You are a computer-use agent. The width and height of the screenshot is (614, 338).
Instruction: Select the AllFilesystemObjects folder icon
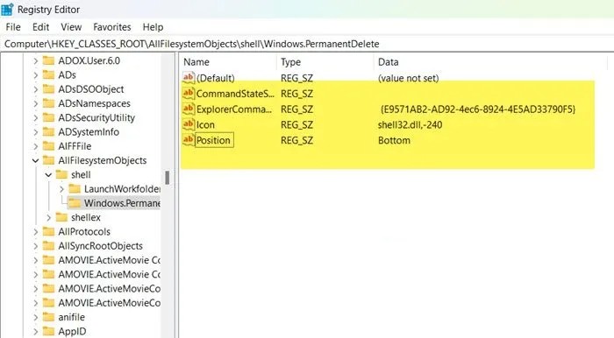tap(48, 160)
